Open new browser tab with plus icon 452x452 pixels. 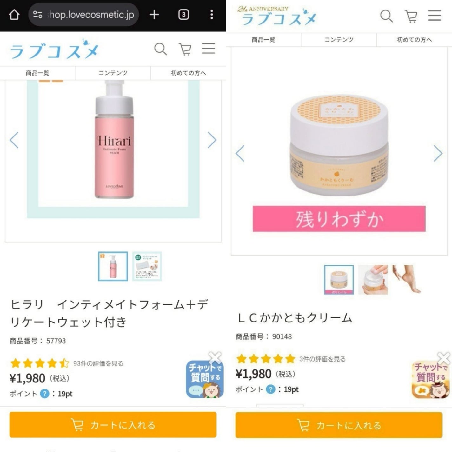tap(154, 15)
